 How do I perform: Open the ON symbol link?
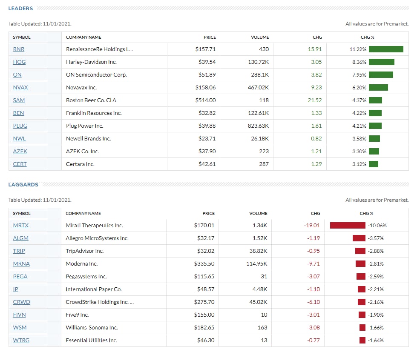(17, 74)
